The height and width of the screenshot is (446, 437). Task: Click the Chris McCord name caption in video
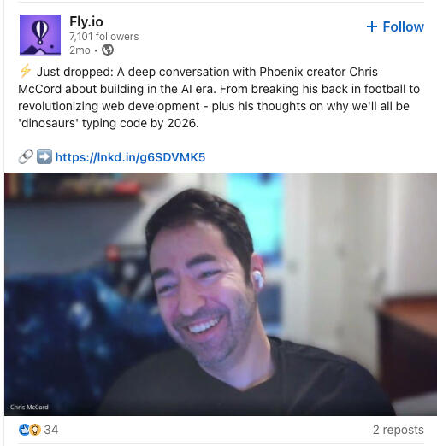coord(29,407)
